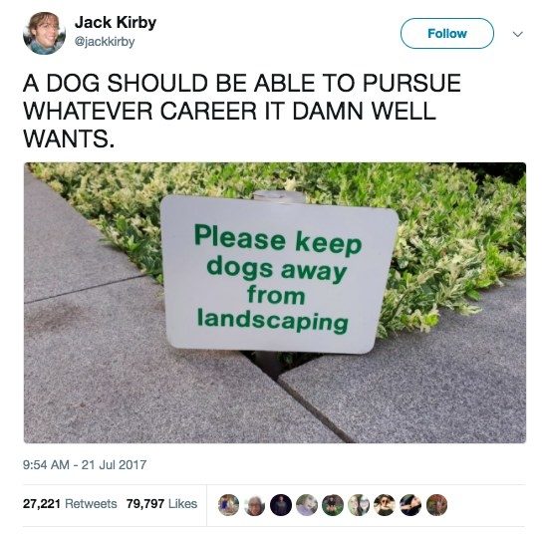Open the seventh liker avatar with sunglasses
This screenshot has height=535, width=543.
tap(385, 505)
